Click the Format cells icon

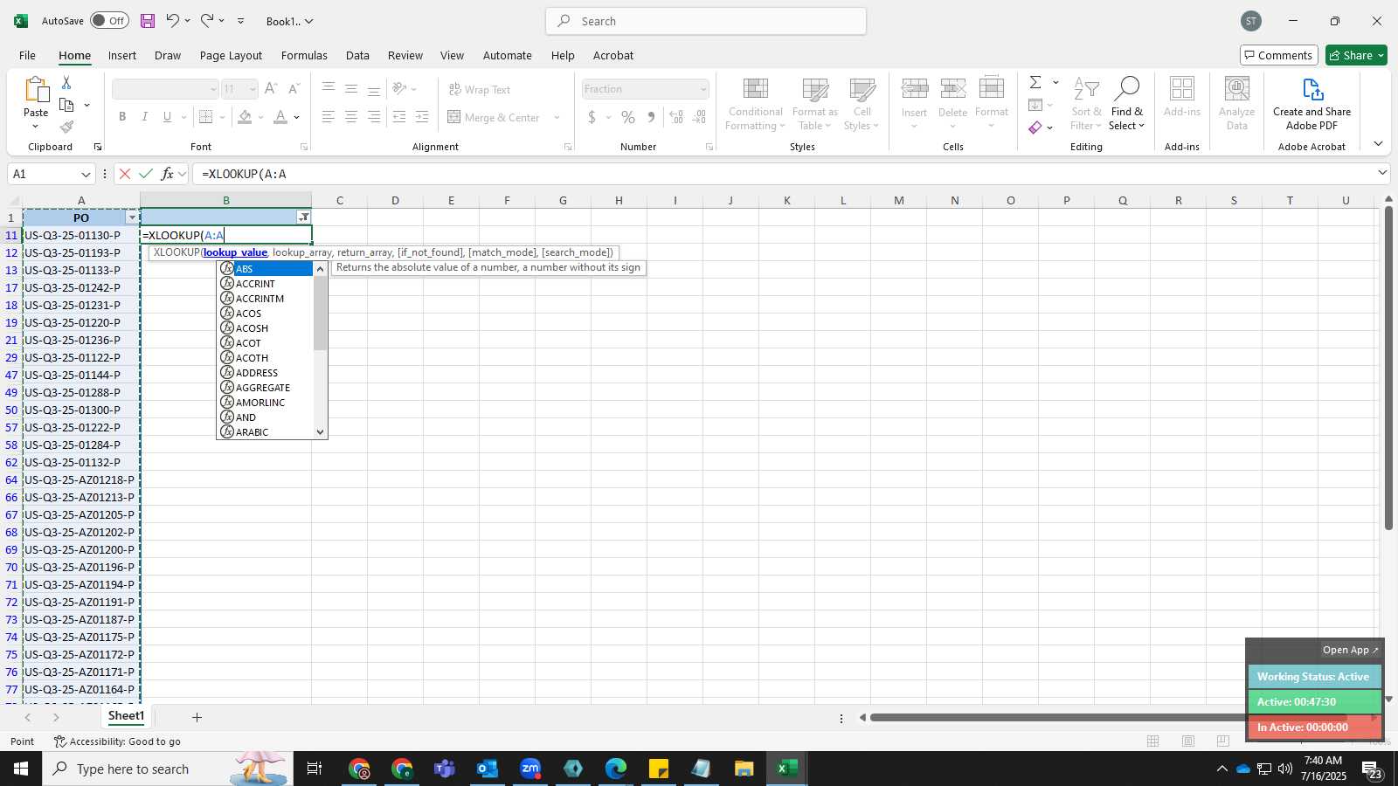click(992, 88)
